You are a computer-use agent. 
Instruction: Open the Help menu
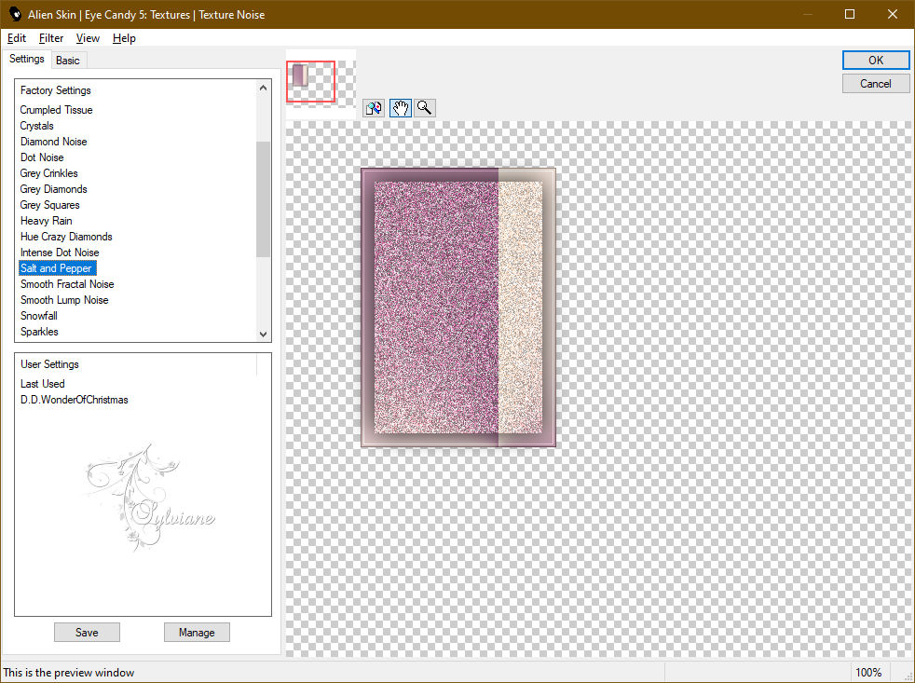pos(124,38)
